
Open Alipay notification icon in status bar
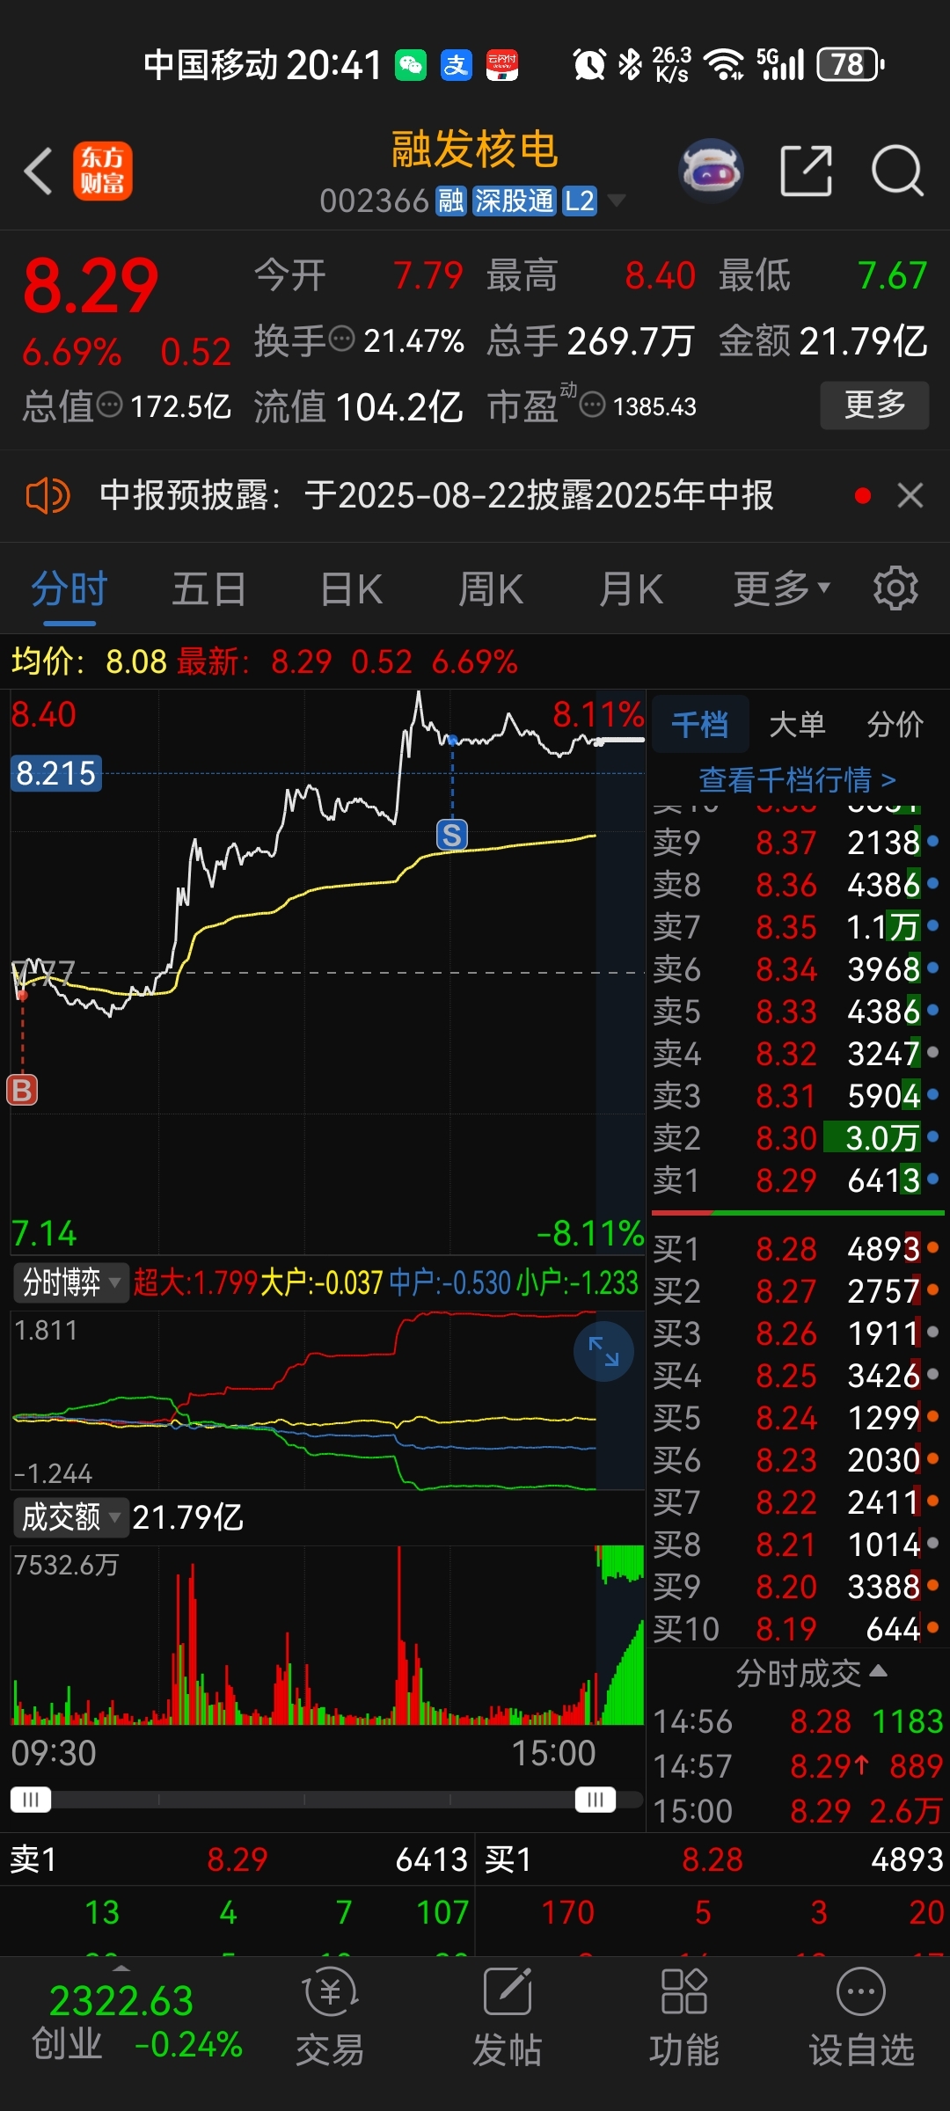pos(457,65)
